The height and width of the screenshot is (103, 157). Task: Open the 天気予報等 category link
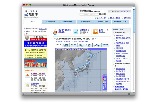click(35, 84)
